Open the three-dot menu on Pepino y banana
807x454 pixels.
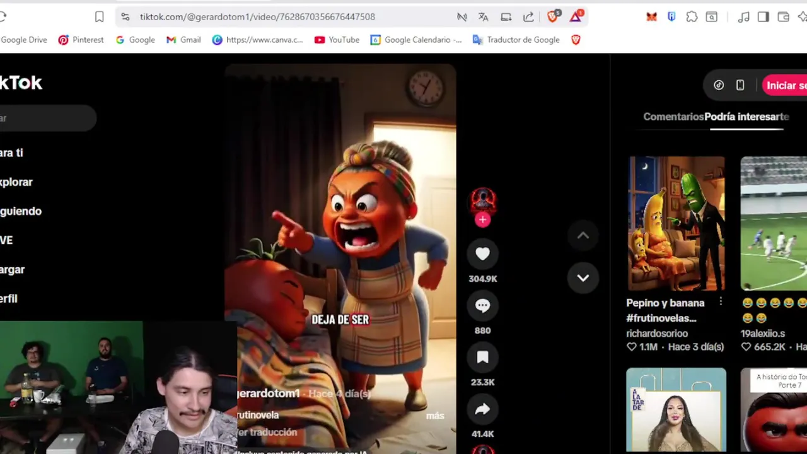(x=721, y=302)
